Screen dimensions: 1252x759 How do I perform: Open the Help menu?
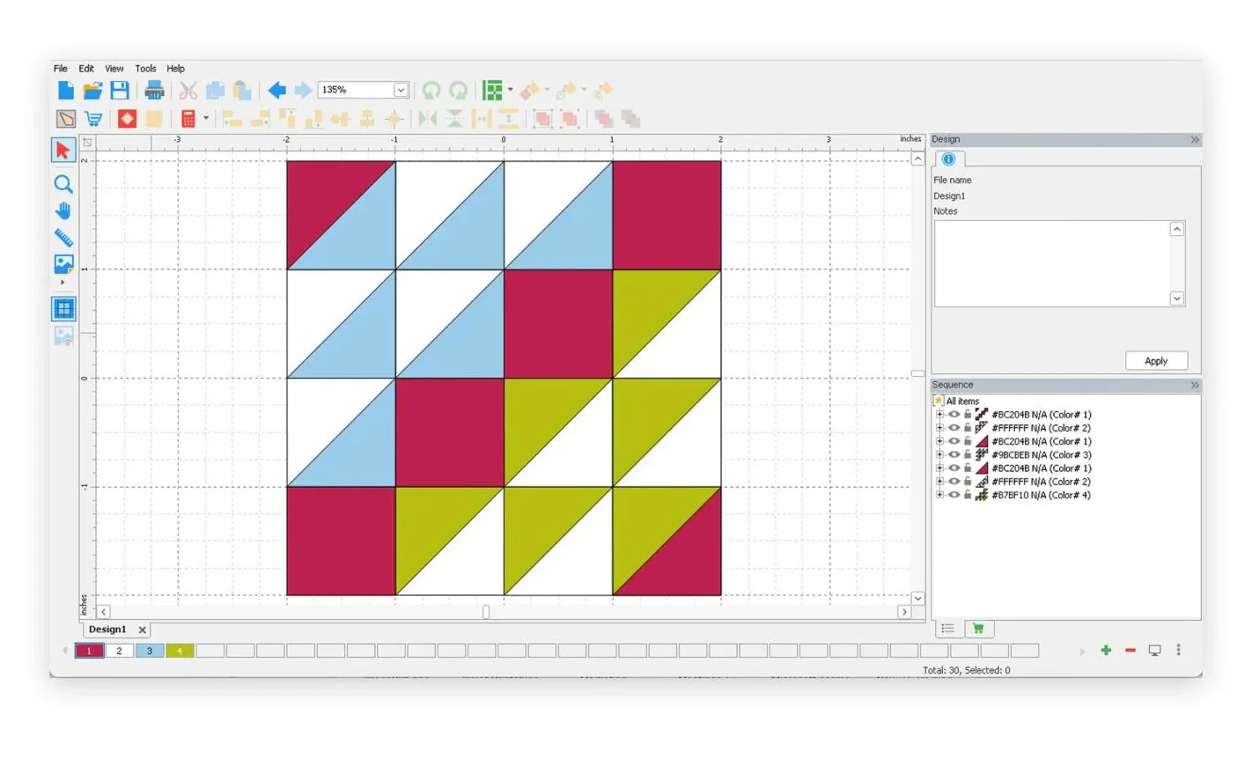tap(176, 69)
